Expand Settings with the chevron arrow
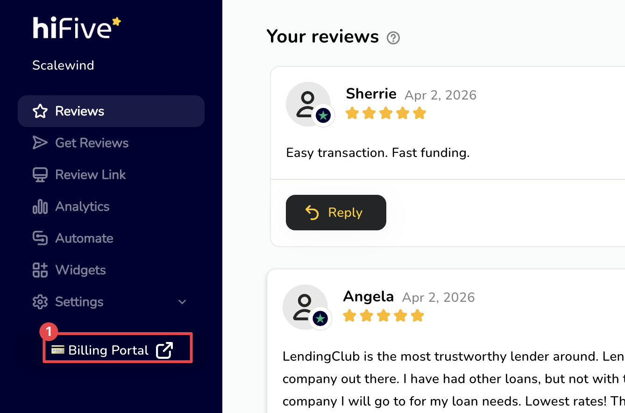The image size is (625, 413). (x=182, y=302)
